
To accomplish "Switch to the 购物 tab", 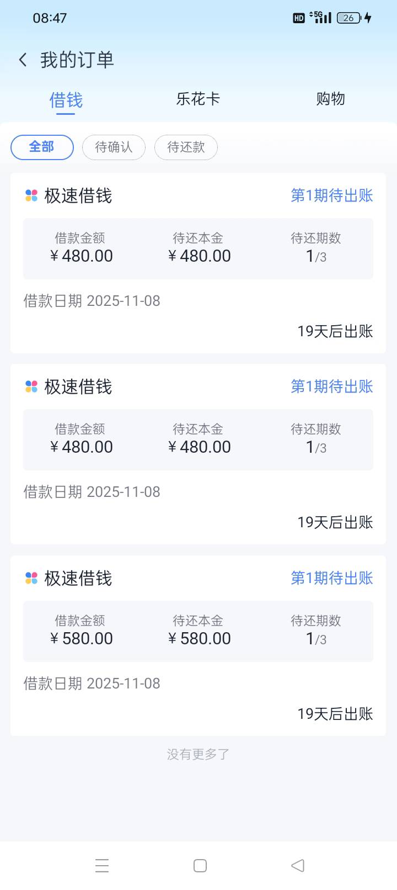I will coord(330,99).
